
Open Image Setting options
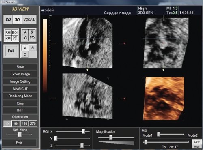click(20, 81)
